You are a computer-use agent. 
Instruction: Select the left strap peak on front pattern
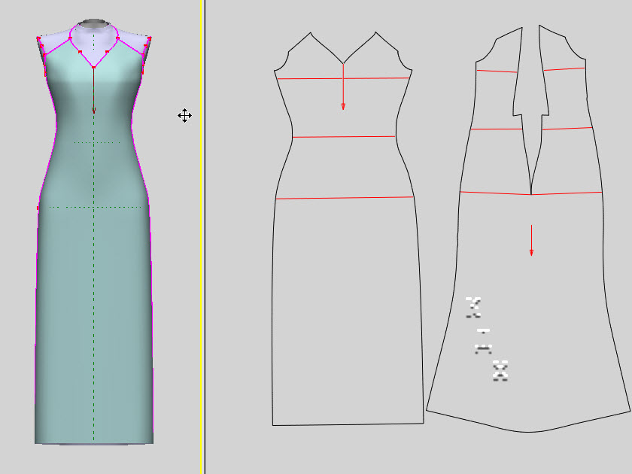(310, 32)
